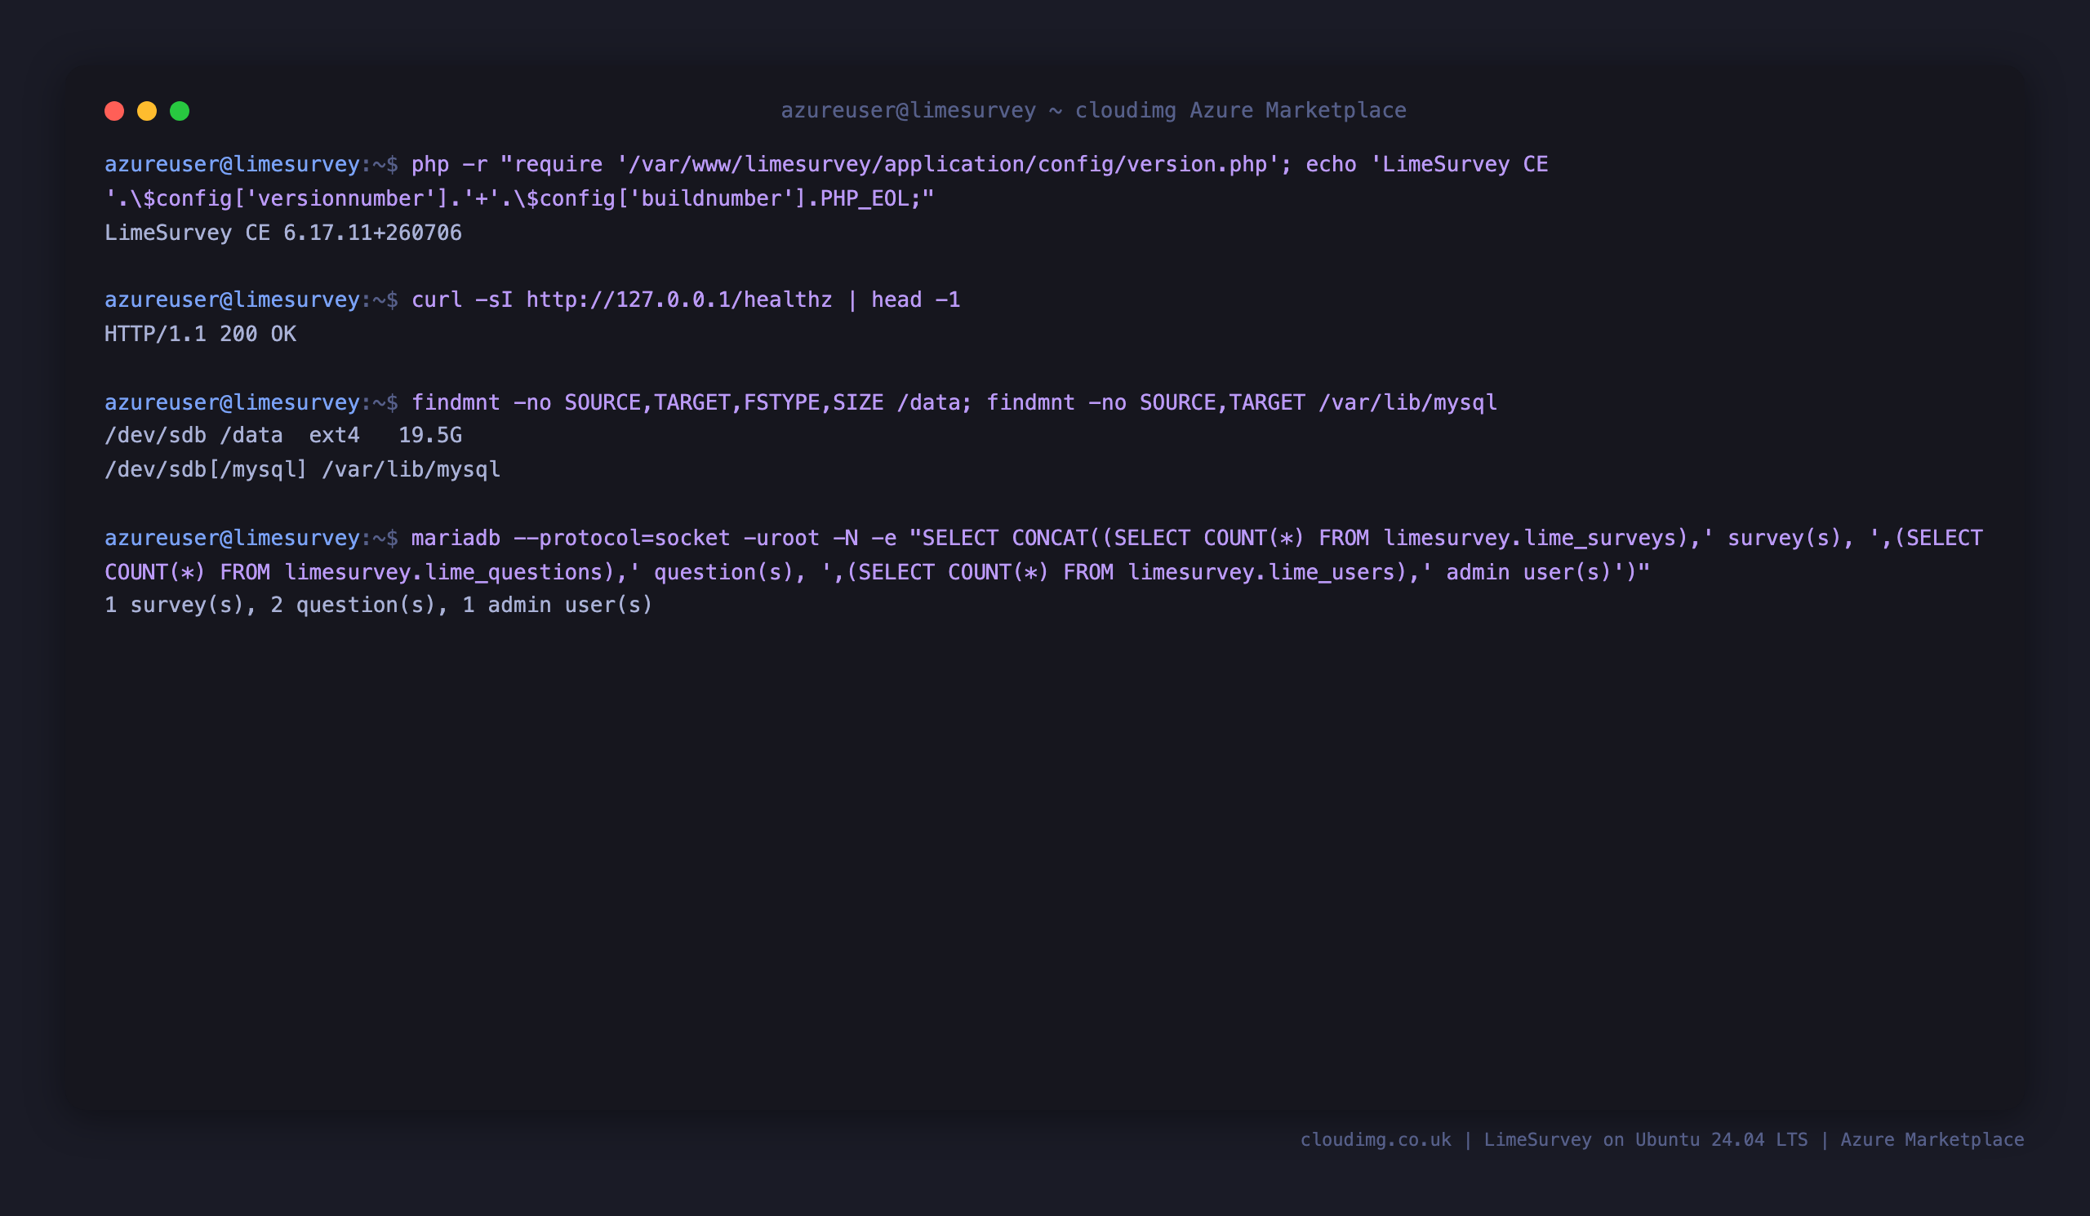This screenshot has width=2090, height=1216.
Task: Click the red close window dot
Action: click(x=114, y=111)
